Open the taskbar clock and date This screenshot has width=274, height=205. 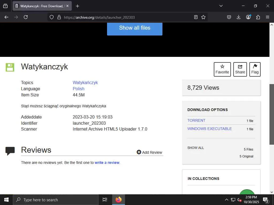coord(251,200)
